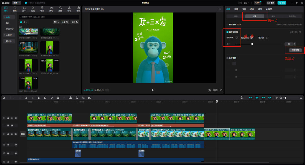Click the delete clip trash icon in timeline toolbar
Image resolution: width=305 pixels, height=165 pixels.
45,98
